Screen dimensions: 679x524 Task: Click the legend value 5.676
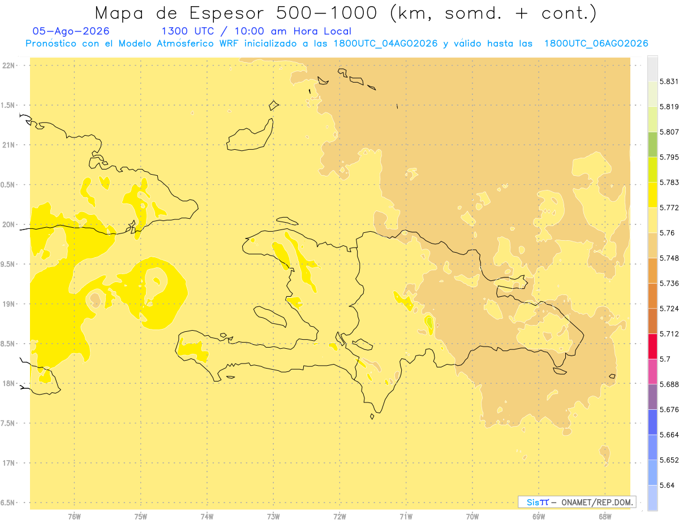(669, 409)
